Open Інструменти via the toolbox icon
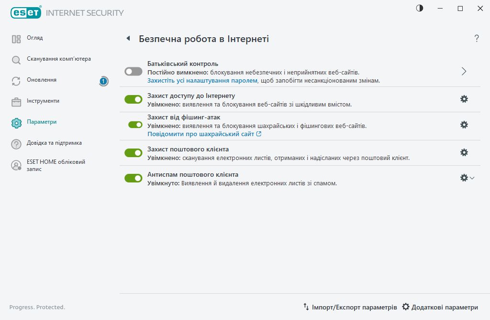490x320 pixels. pos(15,101)
